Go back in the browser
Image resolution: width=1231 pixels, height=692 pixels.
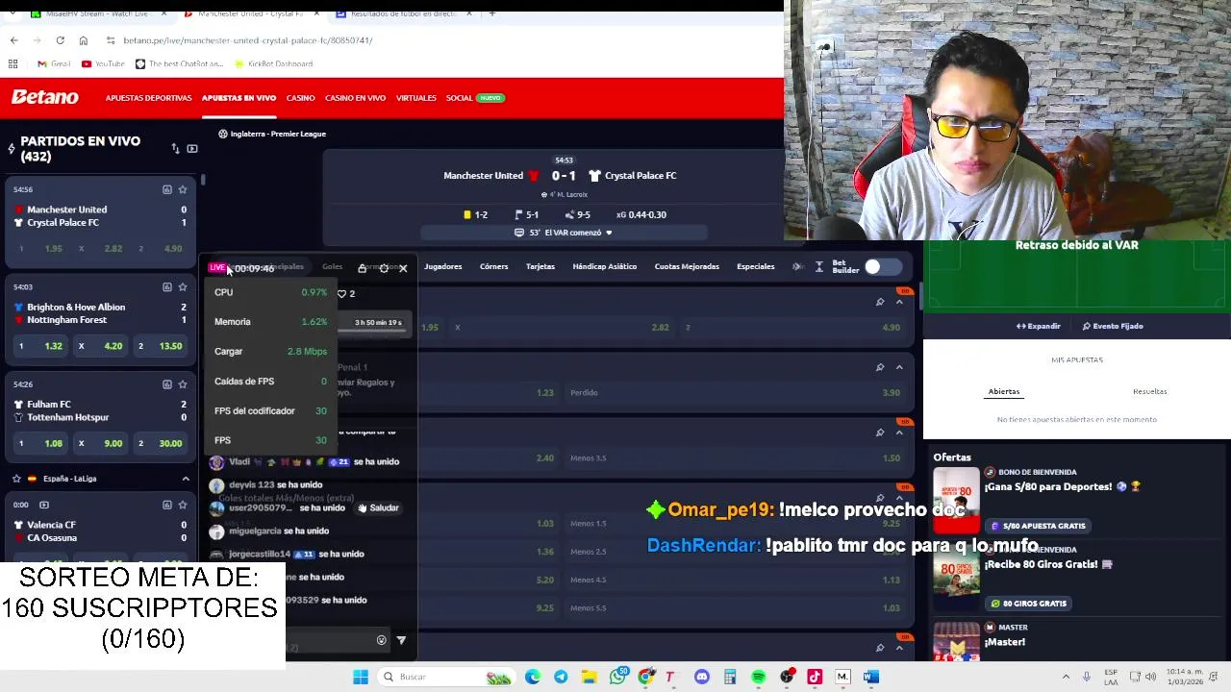[13, 40]
